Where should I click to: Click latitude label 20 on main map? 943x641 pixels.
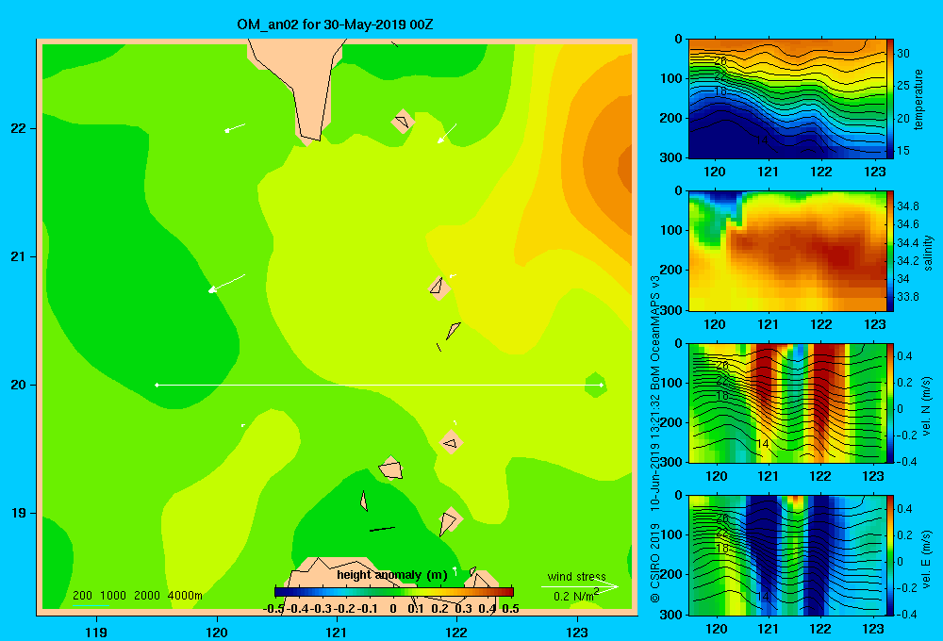(19, 385)
